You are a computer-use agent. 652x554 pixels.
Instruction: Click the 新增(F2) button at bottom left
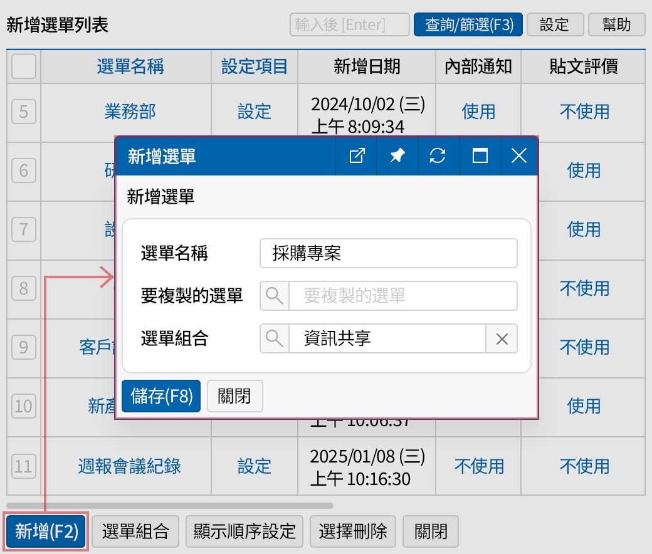(x=45, y=531)
